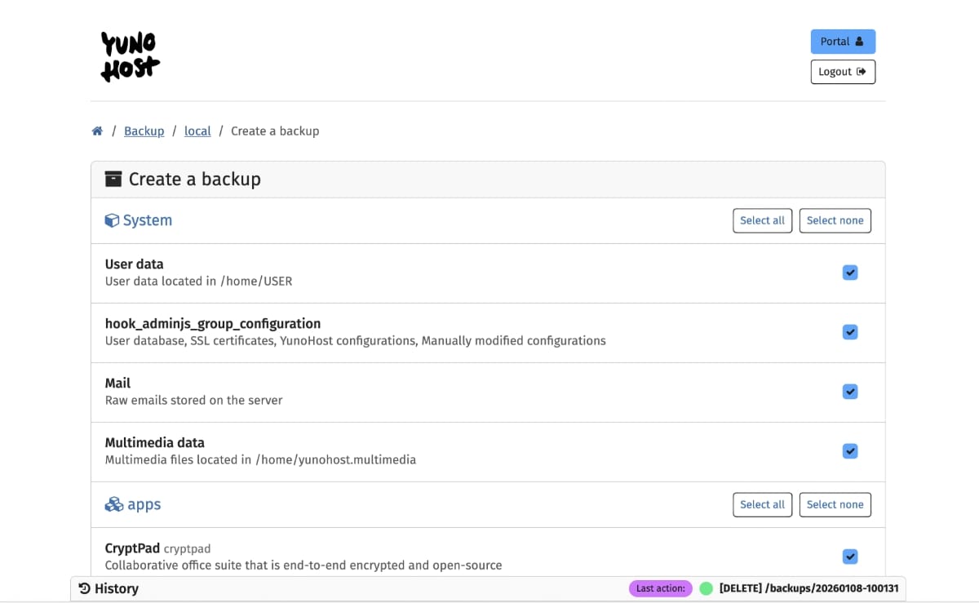Click the archive box icon beside Create a backup
The image size is (979, 603).
[x=113, y=180]
